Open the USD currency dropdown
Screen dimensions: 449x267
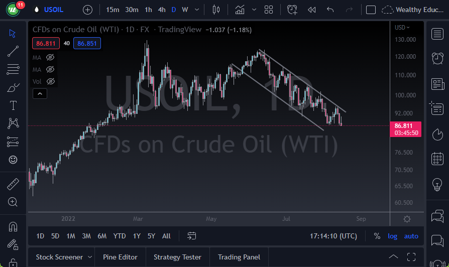pyautogui.click(x=402, y=27)
